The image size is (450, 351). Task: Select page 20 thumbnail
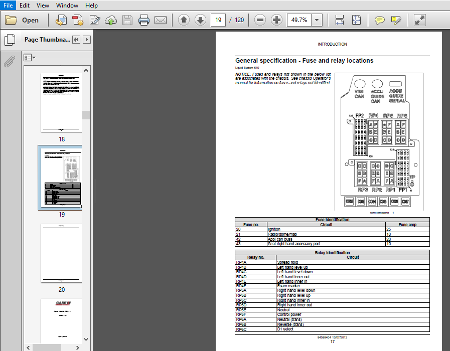(x=61, y=253)
